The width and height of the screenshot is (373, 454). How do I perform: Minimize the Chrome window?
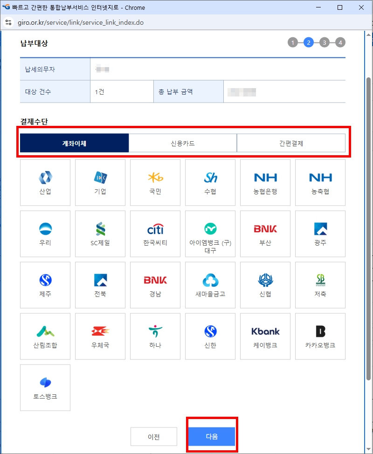click(318, 8)
